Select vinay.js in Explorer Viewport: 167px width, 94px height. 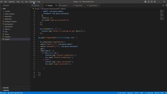pyautogui.click(x=7, y=39)
